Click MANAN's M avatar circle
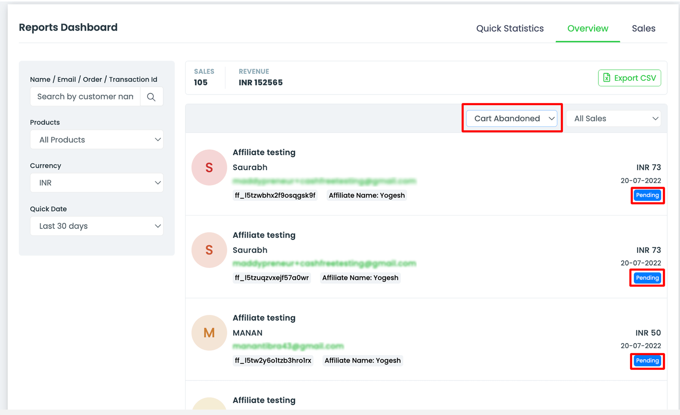The height and width of the screenshot is (415, 680). pyautogui.click(x=209, y=333)
